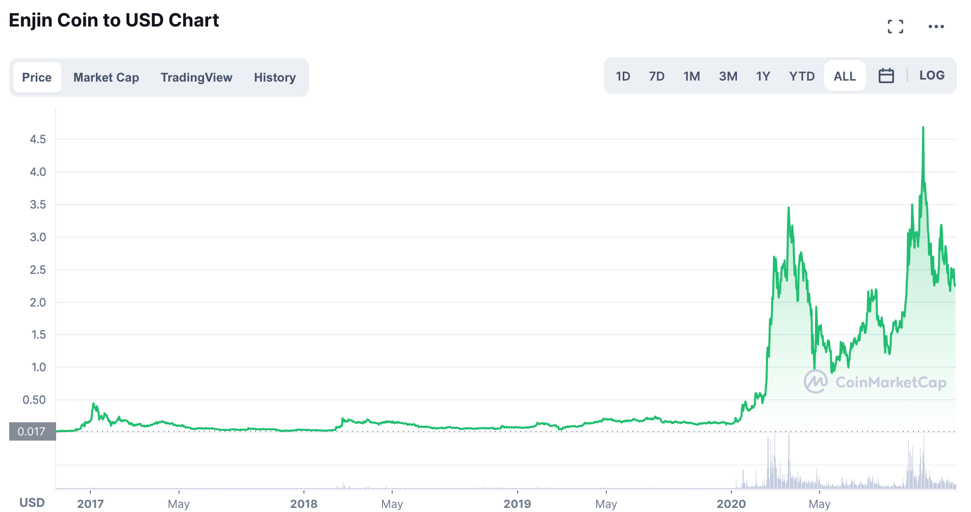
Task: Click the Enjin Coin to USD Chart title
Action: (x=114, y=20)
